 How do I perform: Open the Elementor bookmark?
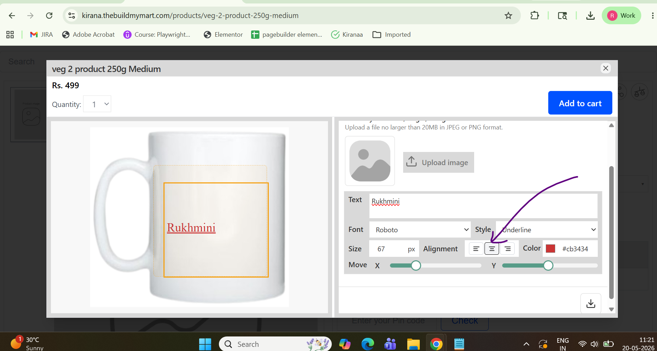pyautogui.click(x=223, y=35)
